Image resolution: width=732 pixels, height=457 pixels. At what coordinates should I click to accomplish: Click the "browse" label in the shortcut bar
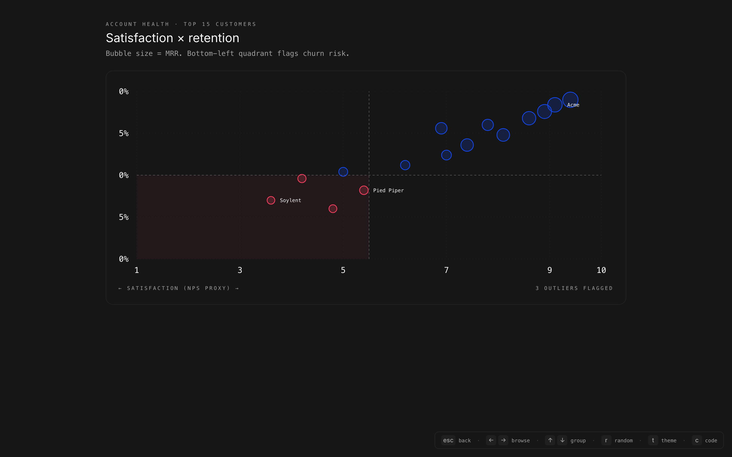(521, 441)
